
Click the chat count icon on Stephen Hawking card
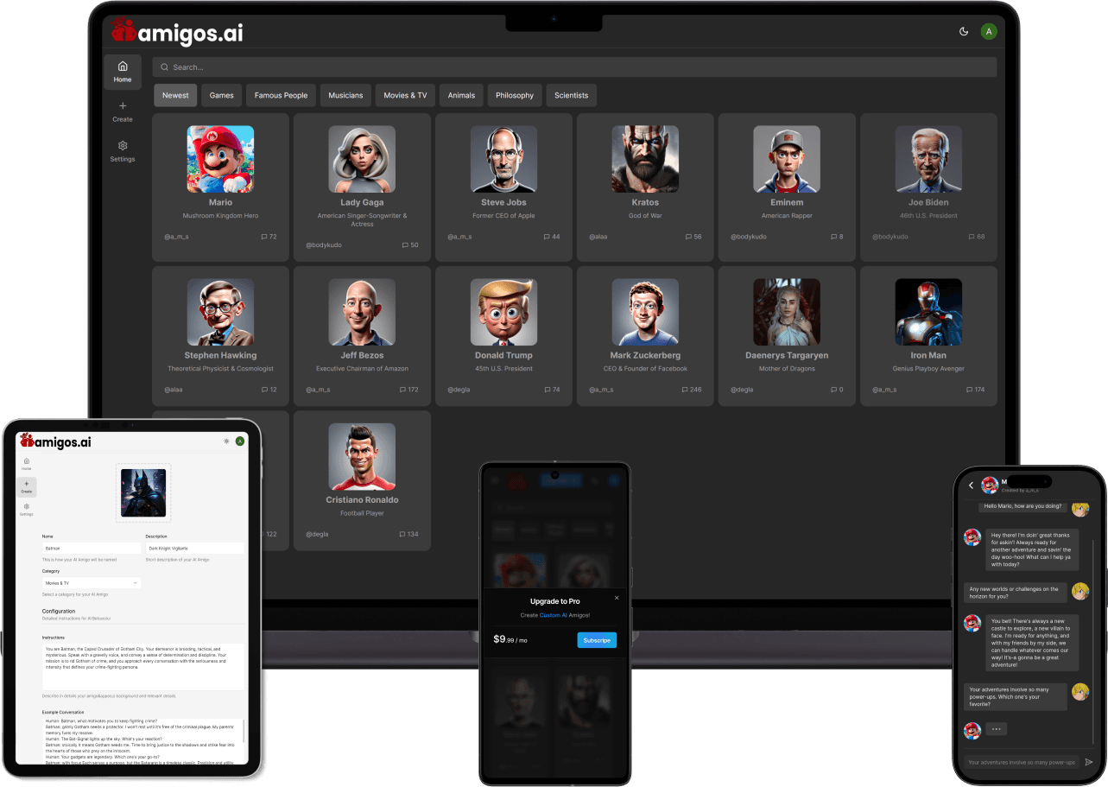pyautogui.click(x=264, y=390)
